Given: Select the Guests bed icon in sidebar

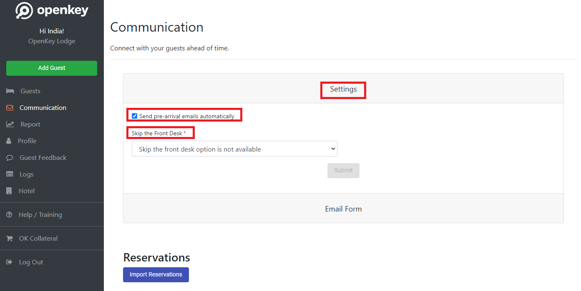Looking at the screenshot, I should [x=10, y=91].
